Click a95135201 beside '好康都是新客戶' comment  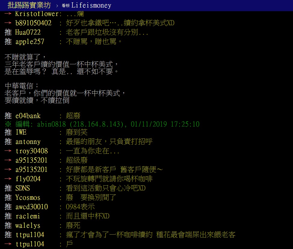pyautogui.click(x=31, y=169)
